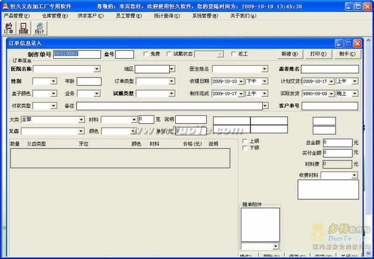Expand the 收费材料 combo box
Viewport: 374px width, 259px height.
(354, 175)
